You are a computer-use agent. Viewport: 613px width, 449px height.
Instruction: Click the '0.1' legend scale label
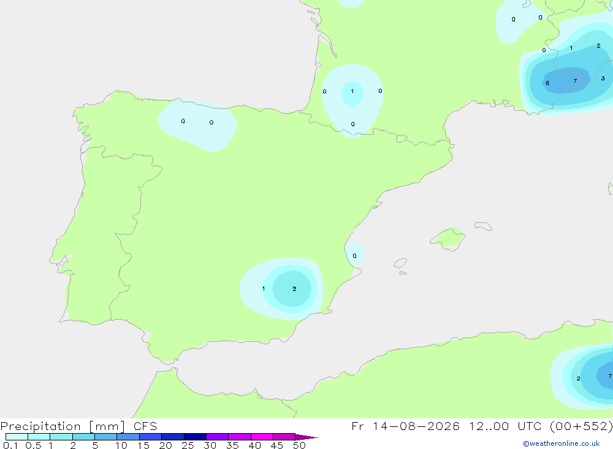pos(10,445)
